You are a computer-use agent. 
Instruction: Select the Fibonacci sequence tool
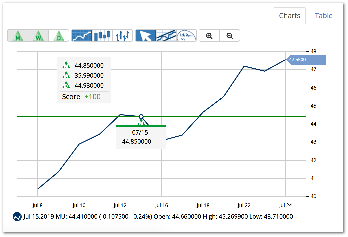click(x=187, y=35)
